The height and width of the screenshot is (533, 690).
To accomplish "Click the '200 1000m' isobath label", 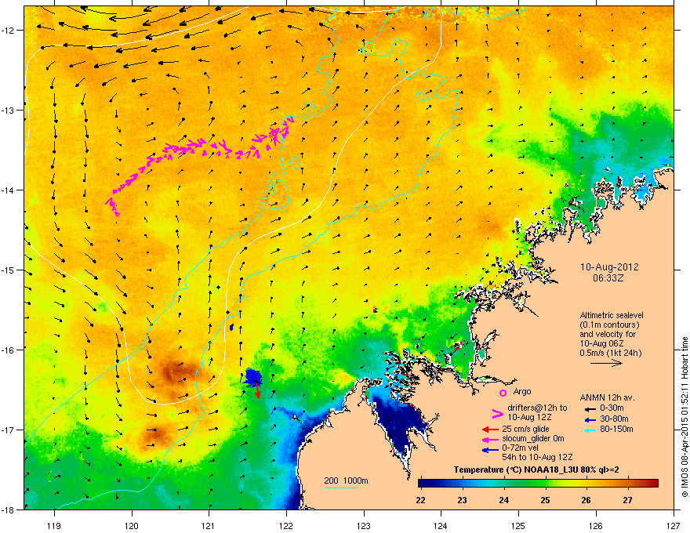I will pos(346,480).
